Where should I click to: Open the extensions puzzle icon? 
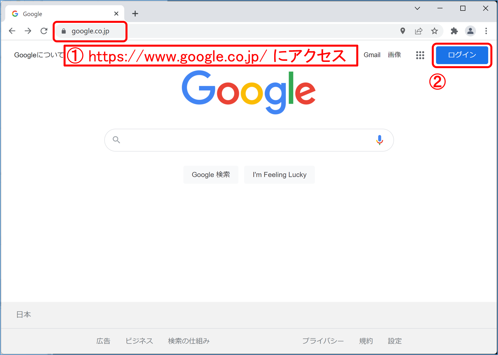coord(454,31)
